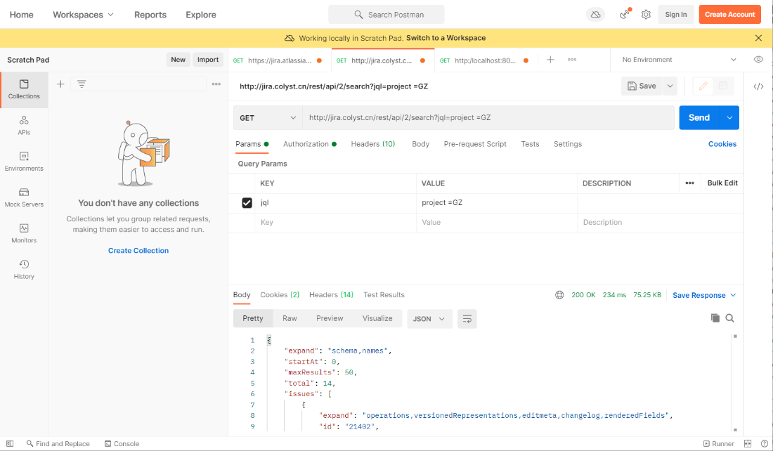Switch response view to Preview

330,318
